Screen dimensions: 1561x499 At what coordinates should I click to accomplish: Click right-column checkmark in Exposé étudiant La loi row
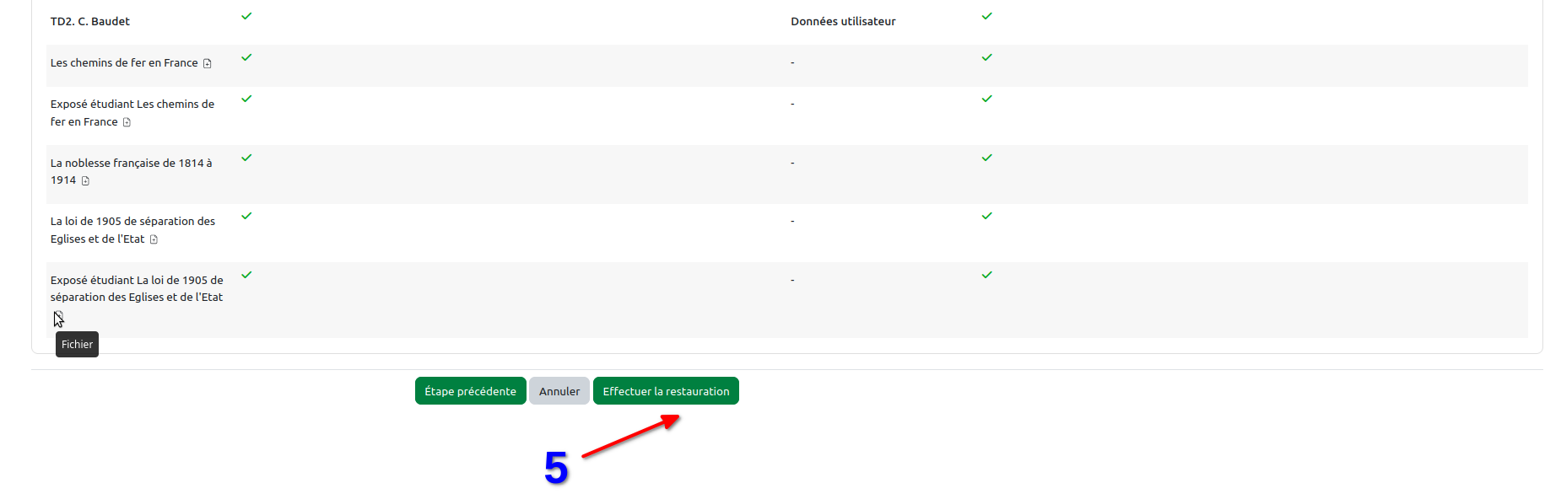click(x=986, y=275)
